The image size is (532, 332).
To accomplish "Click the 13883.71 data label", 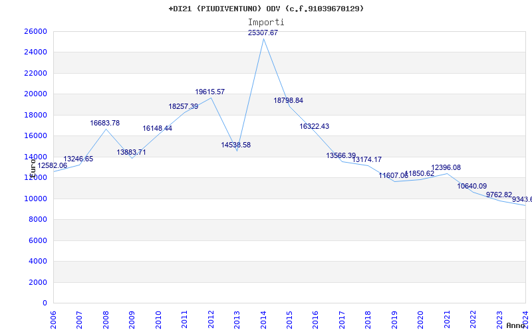I will click(x=131, y=152).
